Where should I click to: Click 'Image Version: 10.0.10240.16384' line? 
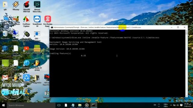[x=67, y=49]
